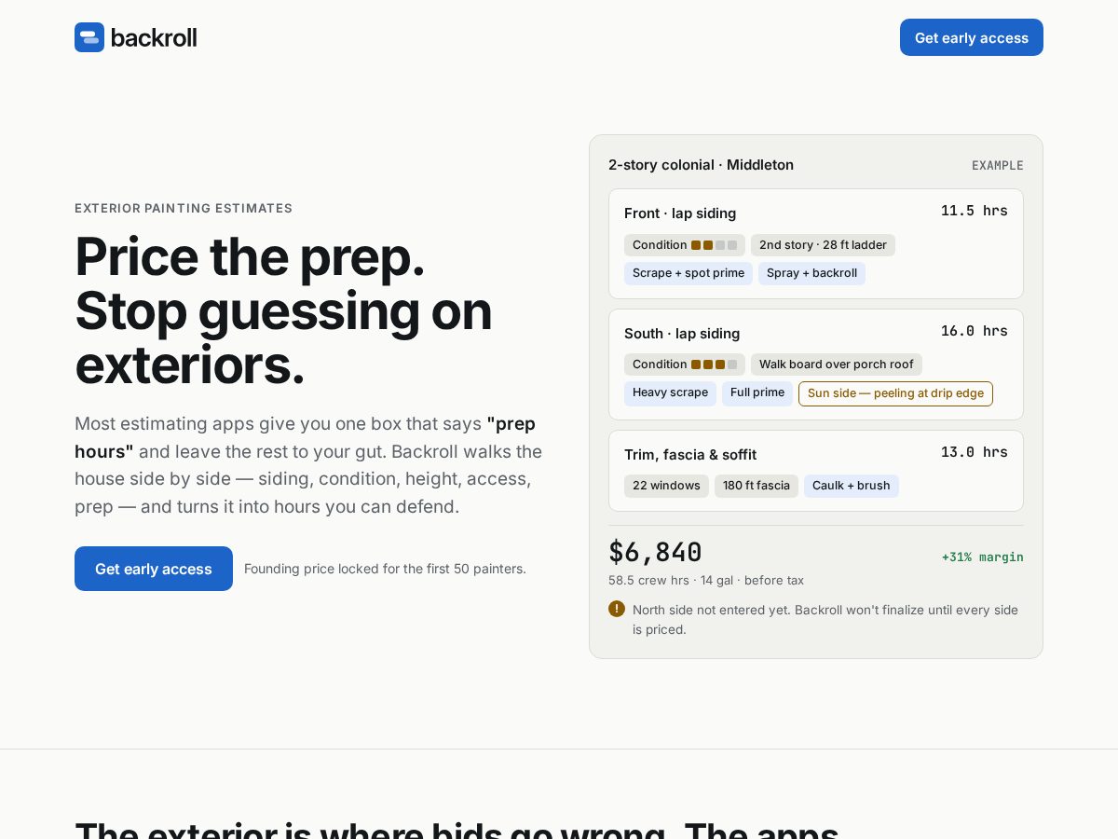Click the South lap siding condition dots
This screenshot has width=1118, height=839.
(x=714, y=364)
